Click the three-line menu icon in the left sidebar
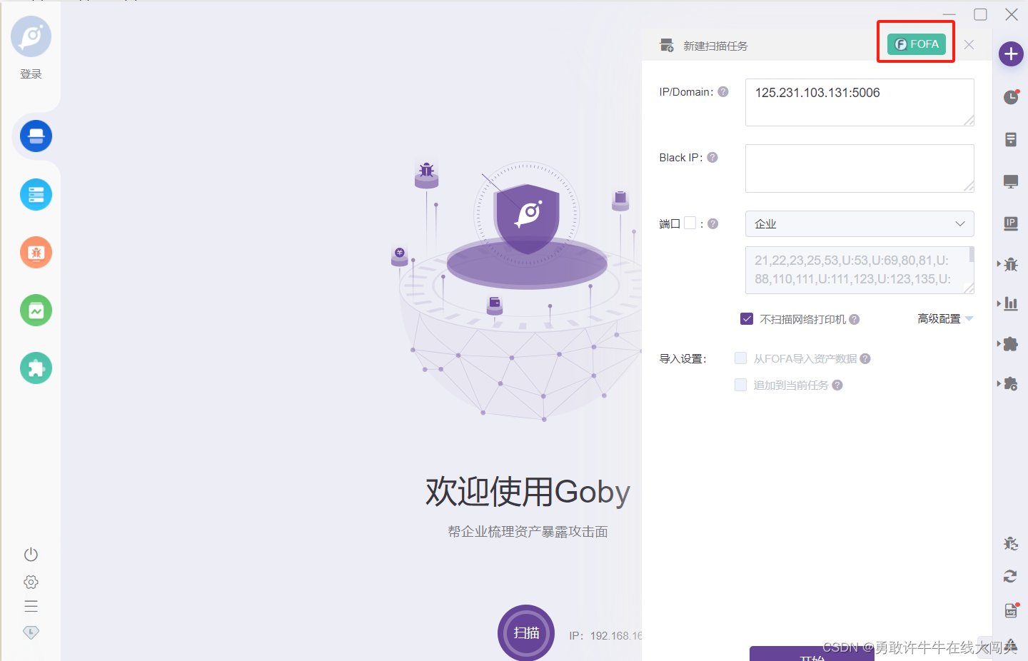This screenshot has width=1028, height=661. [x=31, y=606]
